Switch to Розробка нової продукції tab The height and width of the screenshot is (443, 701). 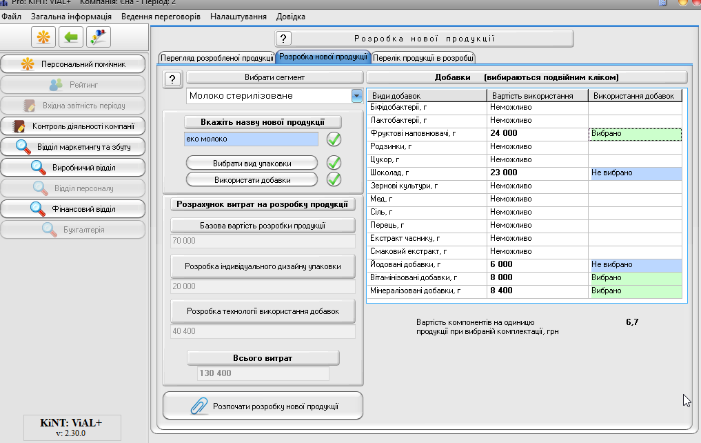(323, 57)
